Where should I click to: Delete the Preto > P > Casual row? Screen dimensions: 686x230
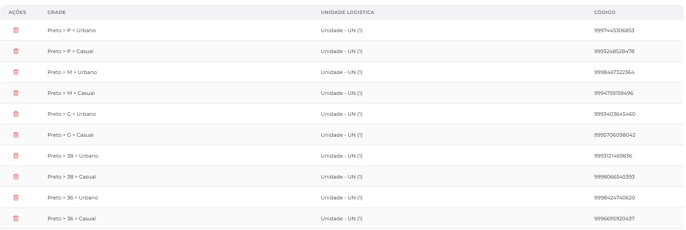coord(16,51)
